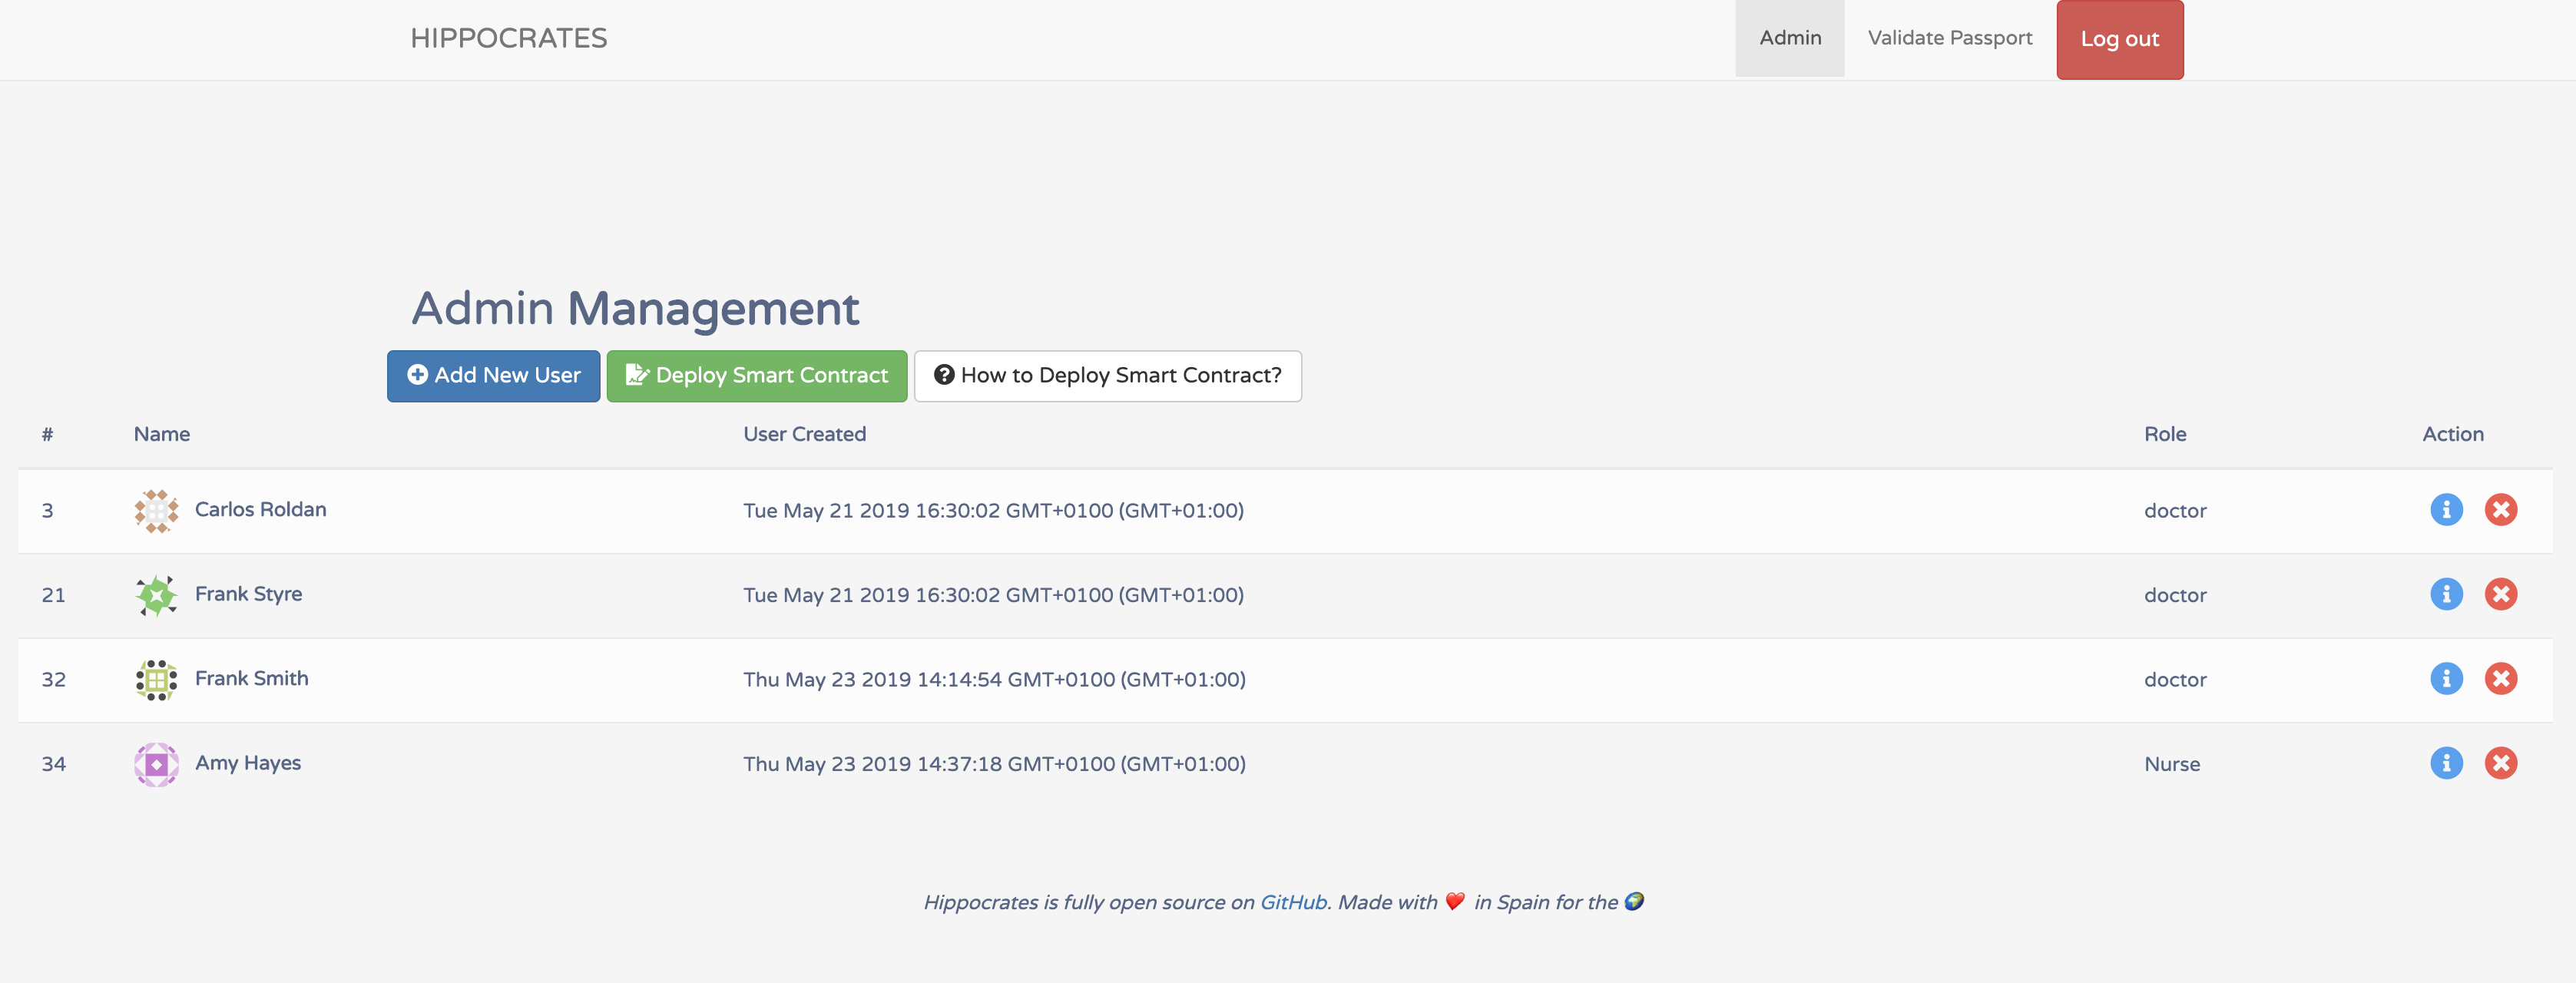Open How to Deploy Smart Contract help
Screen dimensions: 2576x983
(1107, 376)
